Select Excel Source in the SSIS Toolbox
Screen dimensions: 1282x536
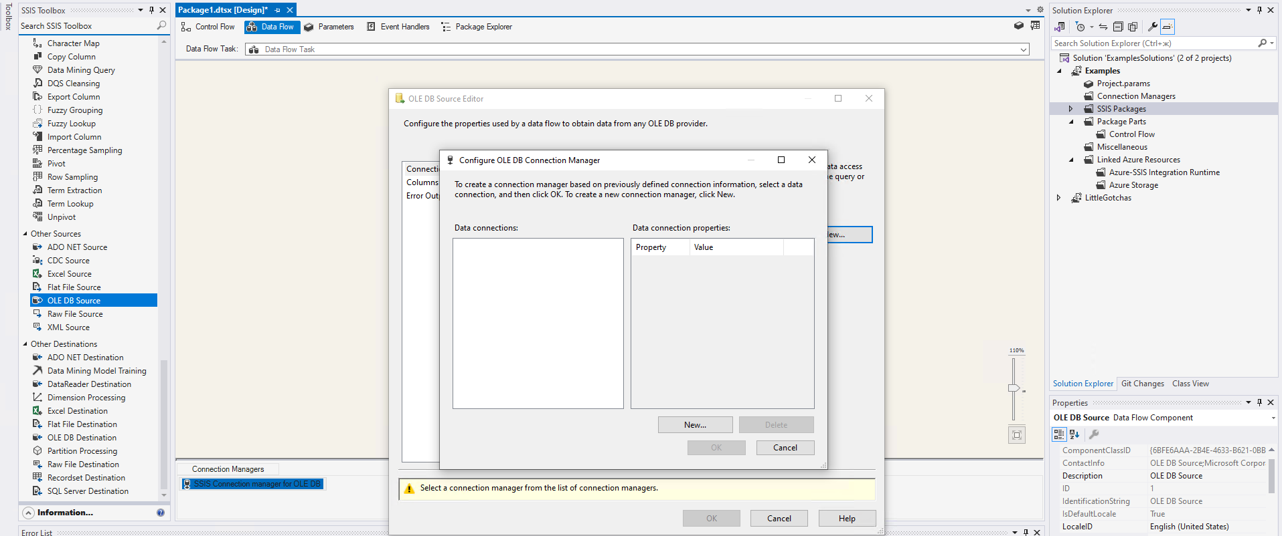pyautogui.click(x=69, y=274)
